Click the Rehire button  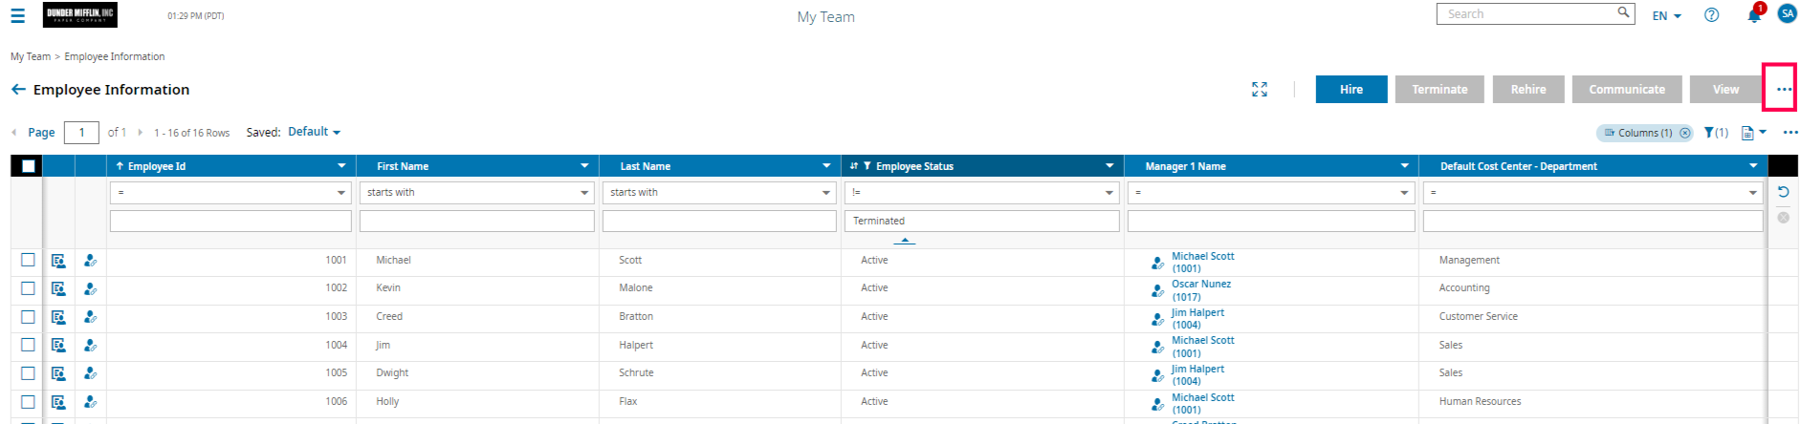(x=1528, y=89)
